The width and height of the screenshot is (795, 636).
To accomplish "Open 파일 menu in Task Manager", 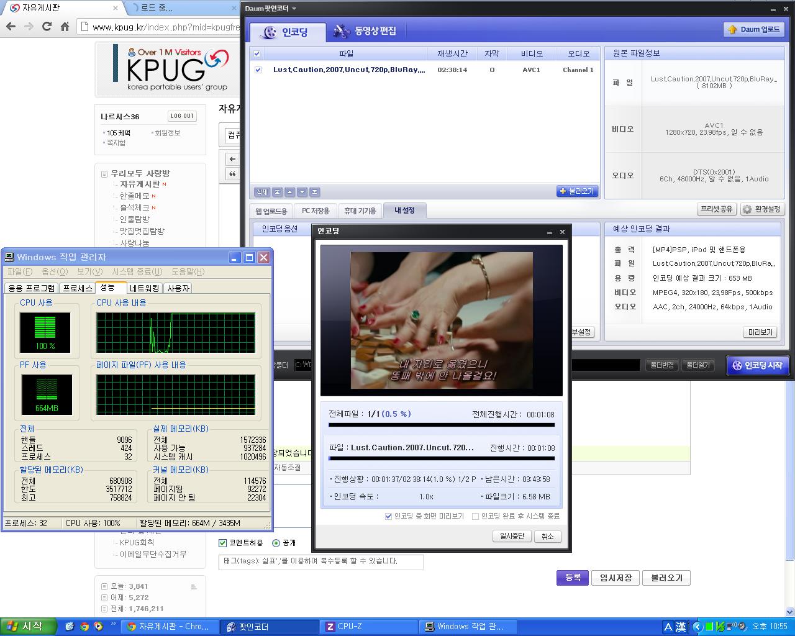I will (19, 271).
